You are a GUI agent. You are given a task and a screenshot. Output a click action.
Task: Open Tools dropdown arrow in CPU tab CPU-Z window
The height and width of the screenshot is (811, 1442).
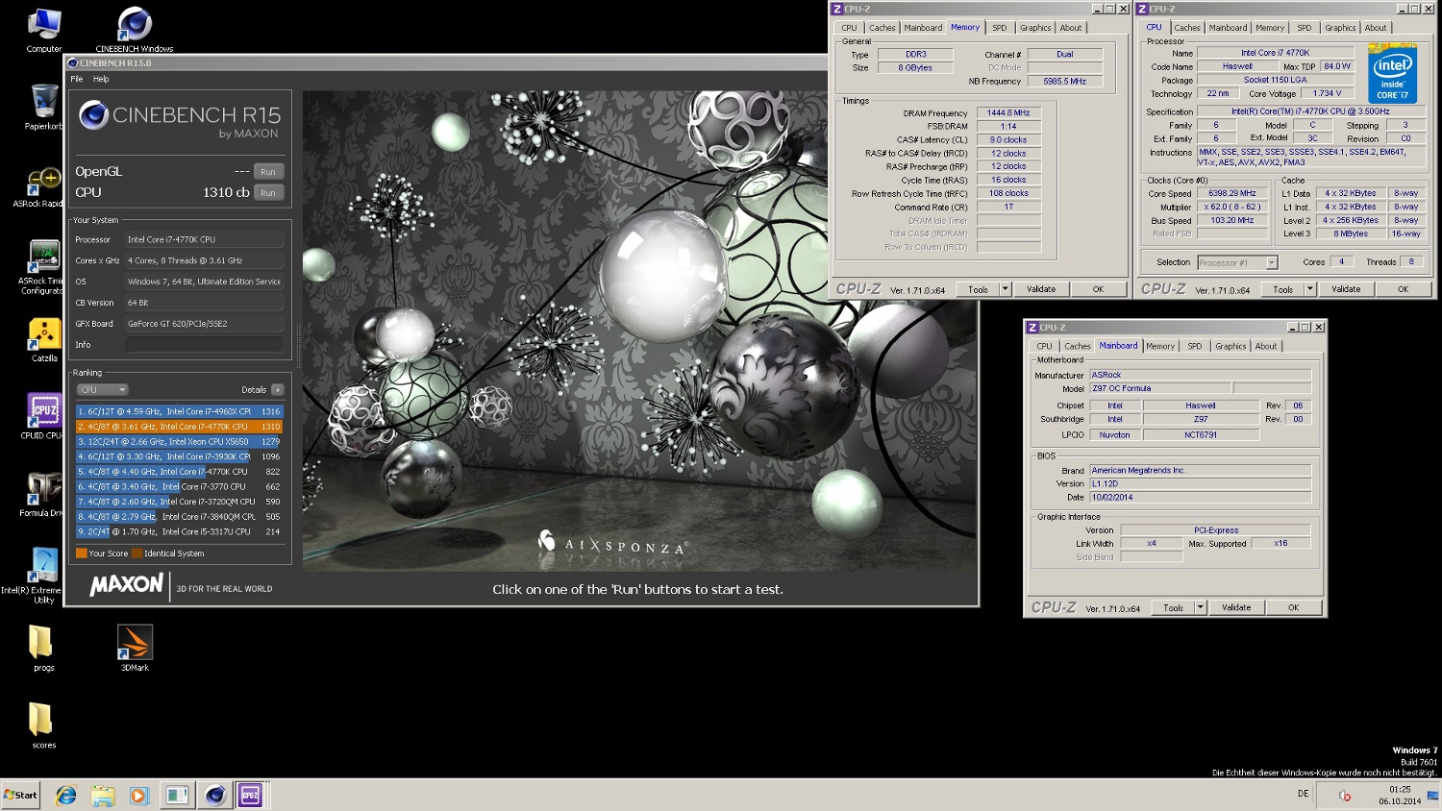point(1310,289)
